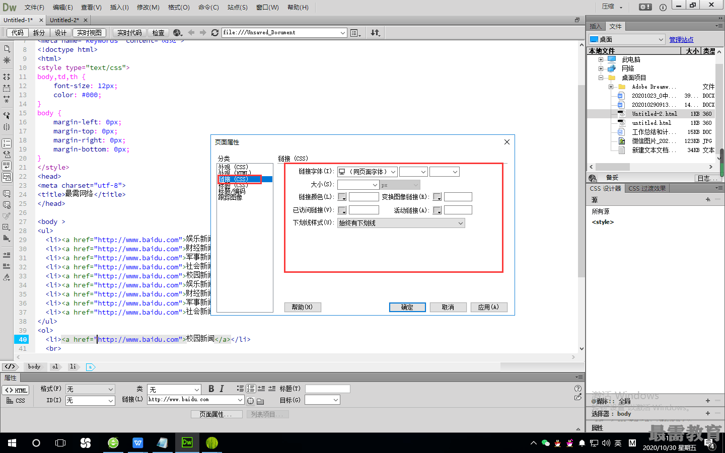The width and height of the screenshot is (725, 453).
Task: Expand the This PC tree node
Action: pos(601,59)
